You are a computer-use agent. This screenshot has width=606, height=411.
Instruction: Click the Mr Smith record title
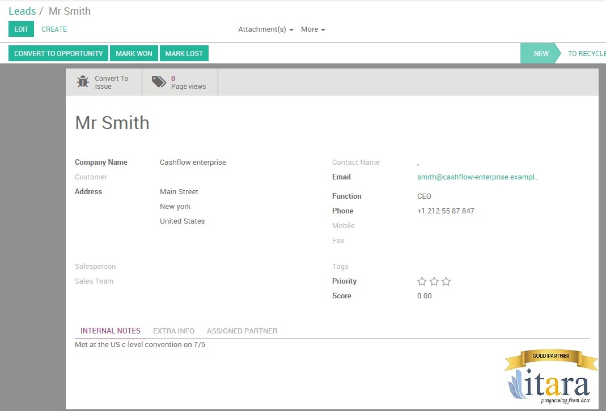pyautogui.click(x=112, y=123)
